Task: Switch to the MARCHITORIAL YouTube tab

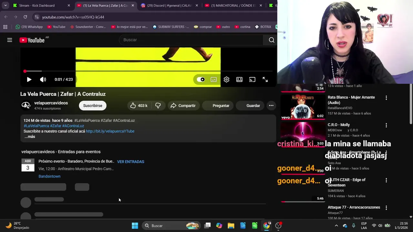Action: tap(233, 5)
